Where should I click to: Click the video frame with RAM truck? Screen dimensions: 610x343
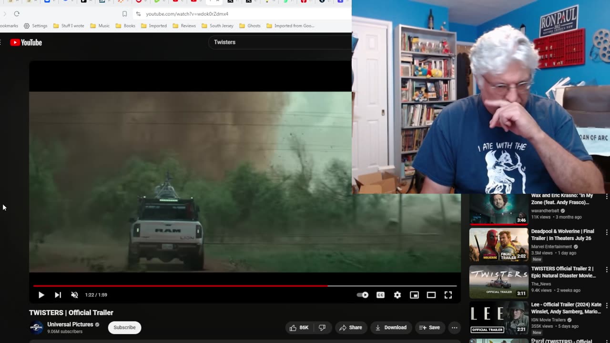[245, 182]
